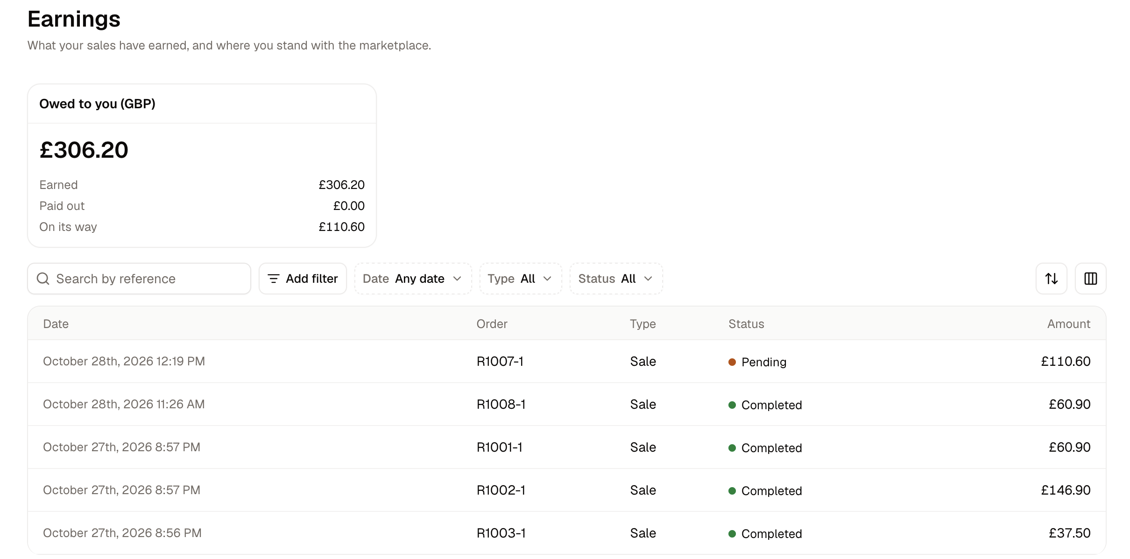Click the date October 28th, 2026 12:19 PM

tap(124, 361)
